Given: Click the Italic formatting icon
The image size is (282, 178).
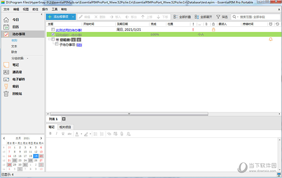Looking at the screenshot, I should click(x=56, y=133).
